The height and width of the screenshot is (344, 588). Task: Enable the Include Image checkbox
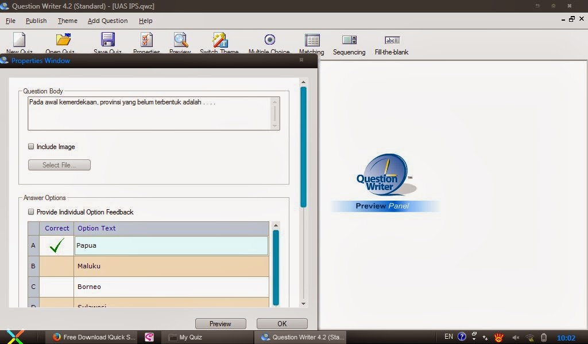pyautogui.click(x=31, y=146)
